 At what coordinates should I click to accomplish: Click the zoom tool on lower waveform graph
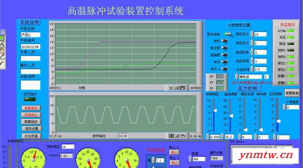177,136
